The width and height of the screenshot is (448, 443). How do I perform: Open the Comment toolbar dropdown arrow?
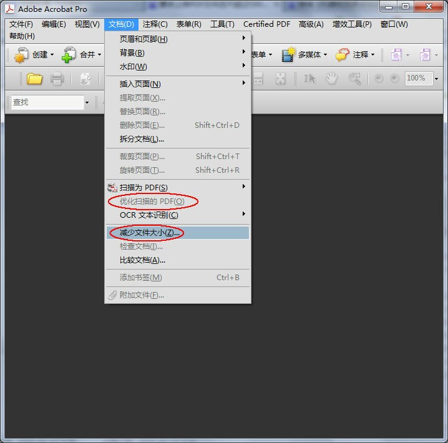373,54
